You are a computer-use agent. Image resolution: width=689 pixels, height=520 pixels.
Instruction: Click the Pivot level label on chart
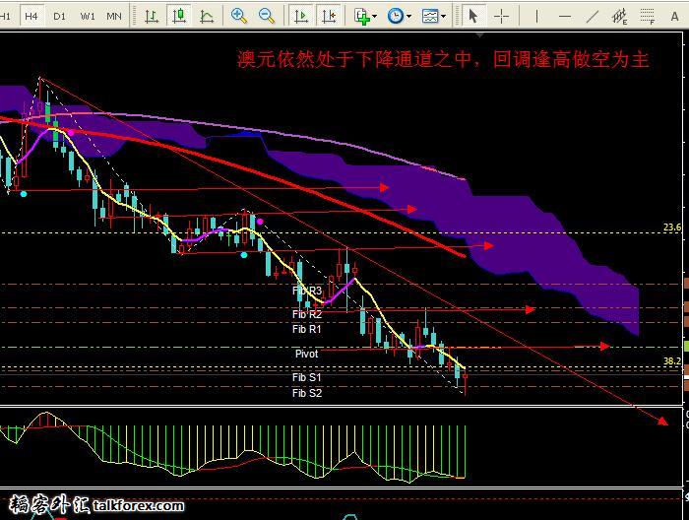pos(306,353)
